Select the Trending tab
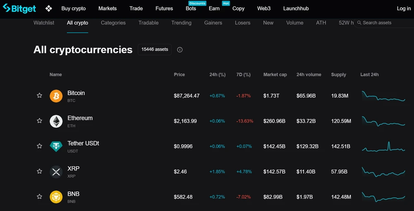 click(181, 23)
